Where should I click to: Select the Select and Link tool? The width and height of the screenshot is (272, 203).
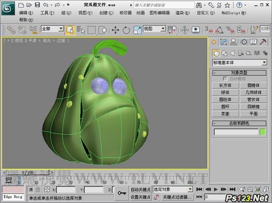[12, 30]
